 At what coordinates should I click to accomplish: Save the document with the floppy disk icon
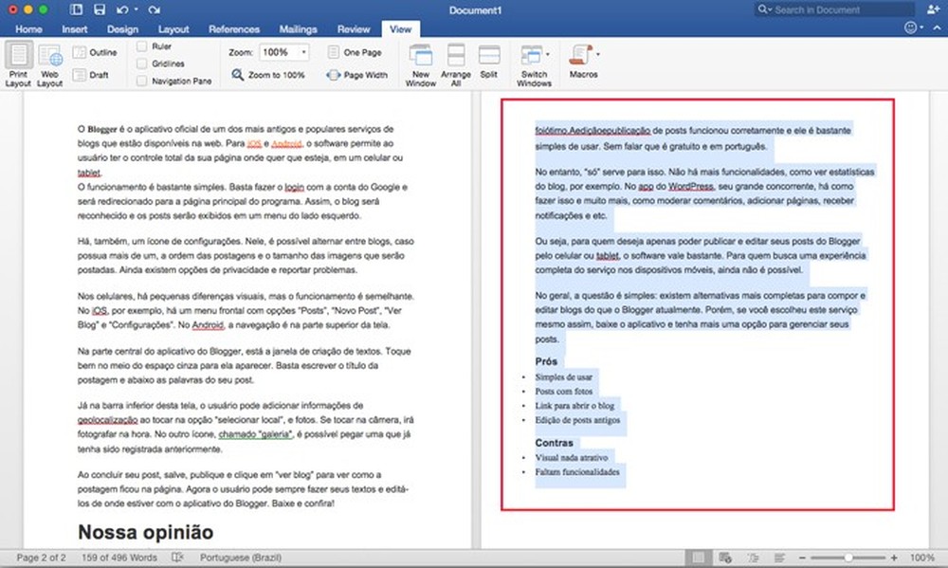[x=100, y=9]
